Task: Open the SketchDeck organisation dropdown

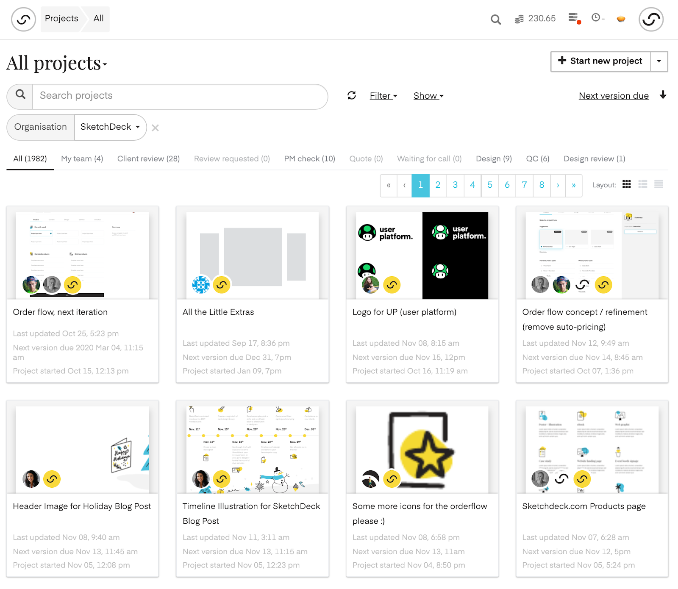Action: [x=110, y=127]
